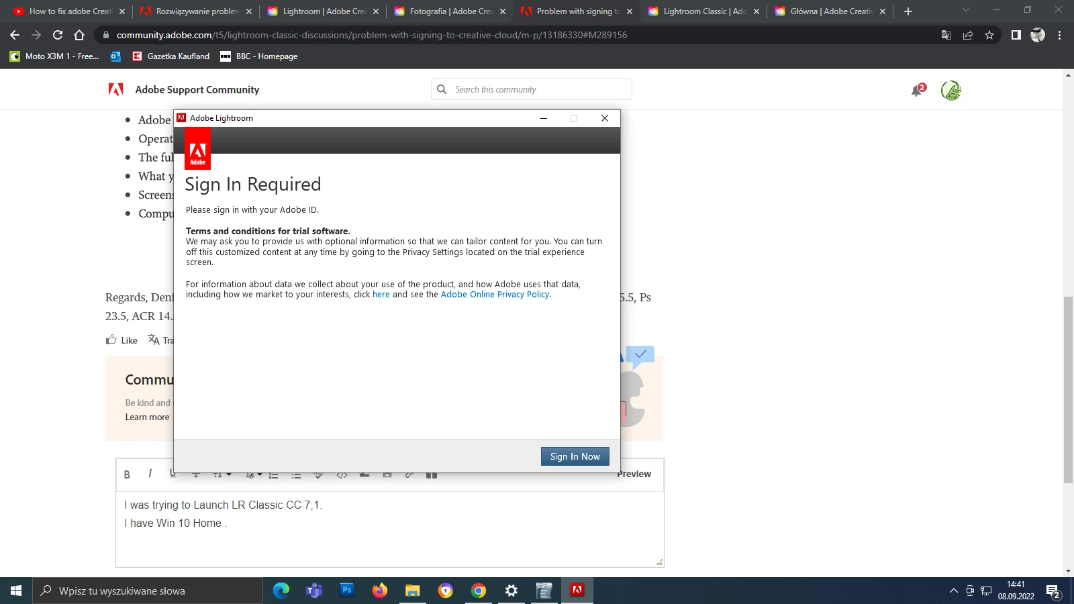Image resolution: width=1074 pixels, height=604 pixels.
Task: Open the Learn more guidelines link
Action: 147,417
